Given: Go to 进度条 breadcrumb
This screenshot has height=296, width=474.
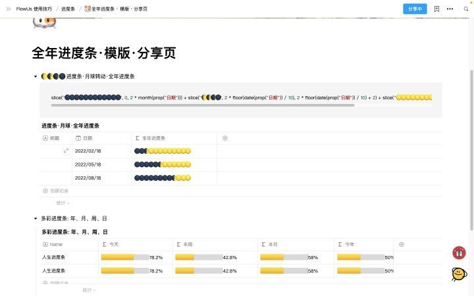Looking at the screenshot, I should coord(68,9).
